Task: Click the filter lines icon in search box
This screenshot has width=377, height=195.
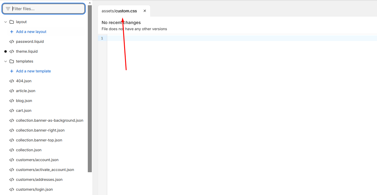Action: coord(8,9)
